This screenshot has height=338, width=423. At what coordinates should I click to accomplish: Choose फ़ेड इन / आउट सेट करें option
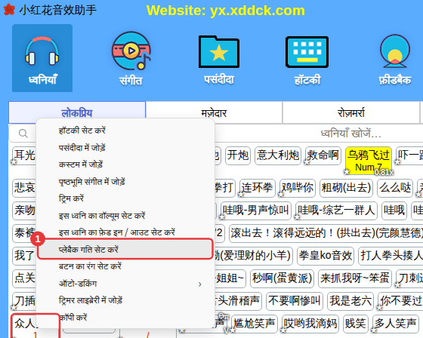coord(125,232)
